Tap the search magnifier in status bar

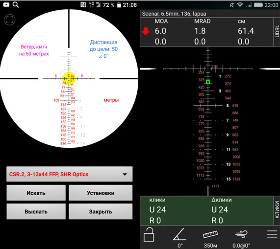click(16, 4)
